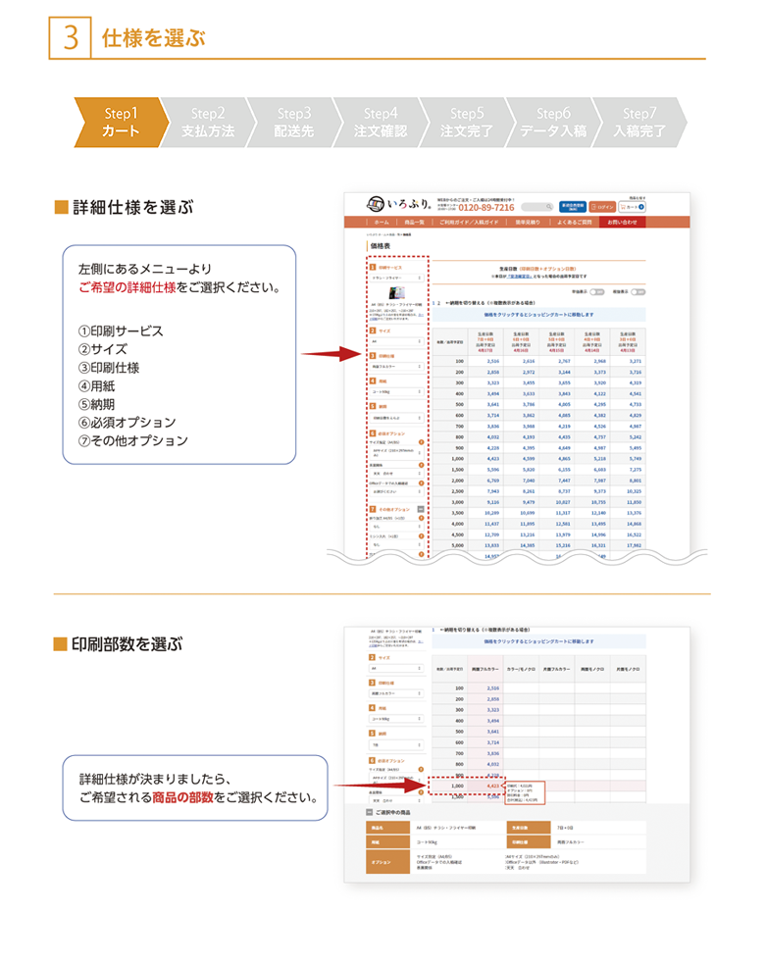Click the Step6 データ入稿 progress step
Viewport: 765px width, 966px height.
553,122
